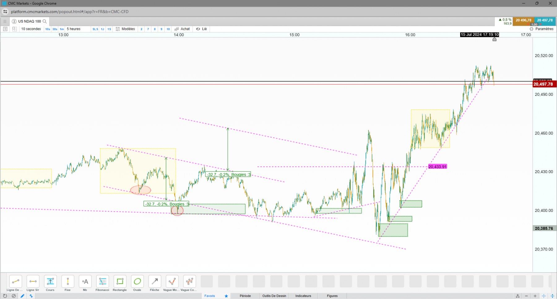Choose the Ovale shape tool
The image size is (557, 299).
pos(137,283)
